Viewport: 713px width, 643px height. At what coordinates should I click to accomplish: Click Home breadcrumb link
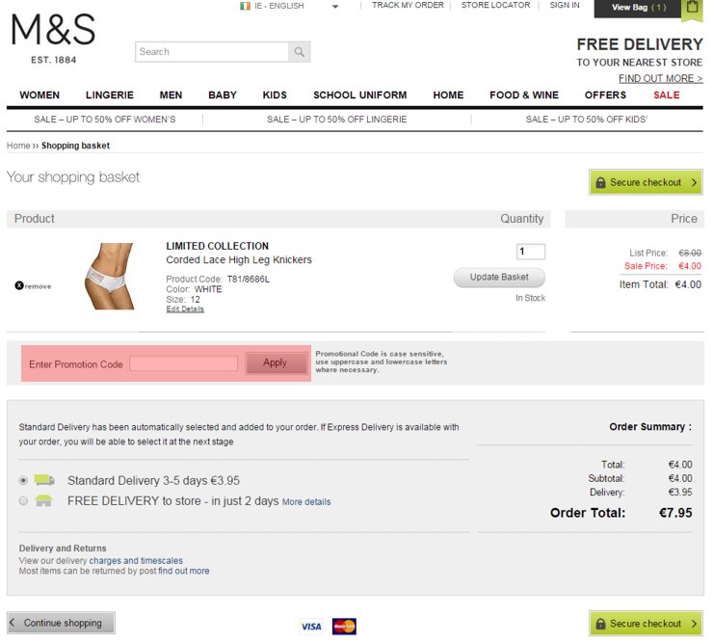[18, 146]
